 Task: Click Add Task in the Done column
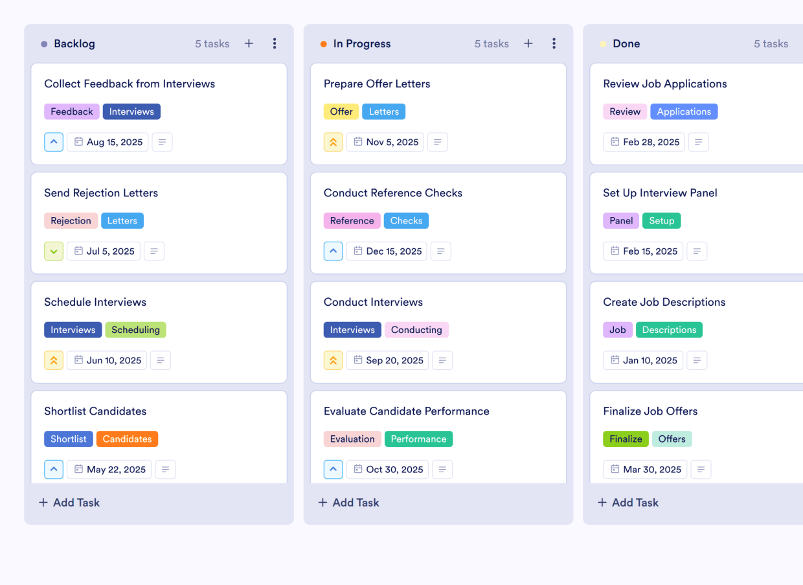pos(628,502)
